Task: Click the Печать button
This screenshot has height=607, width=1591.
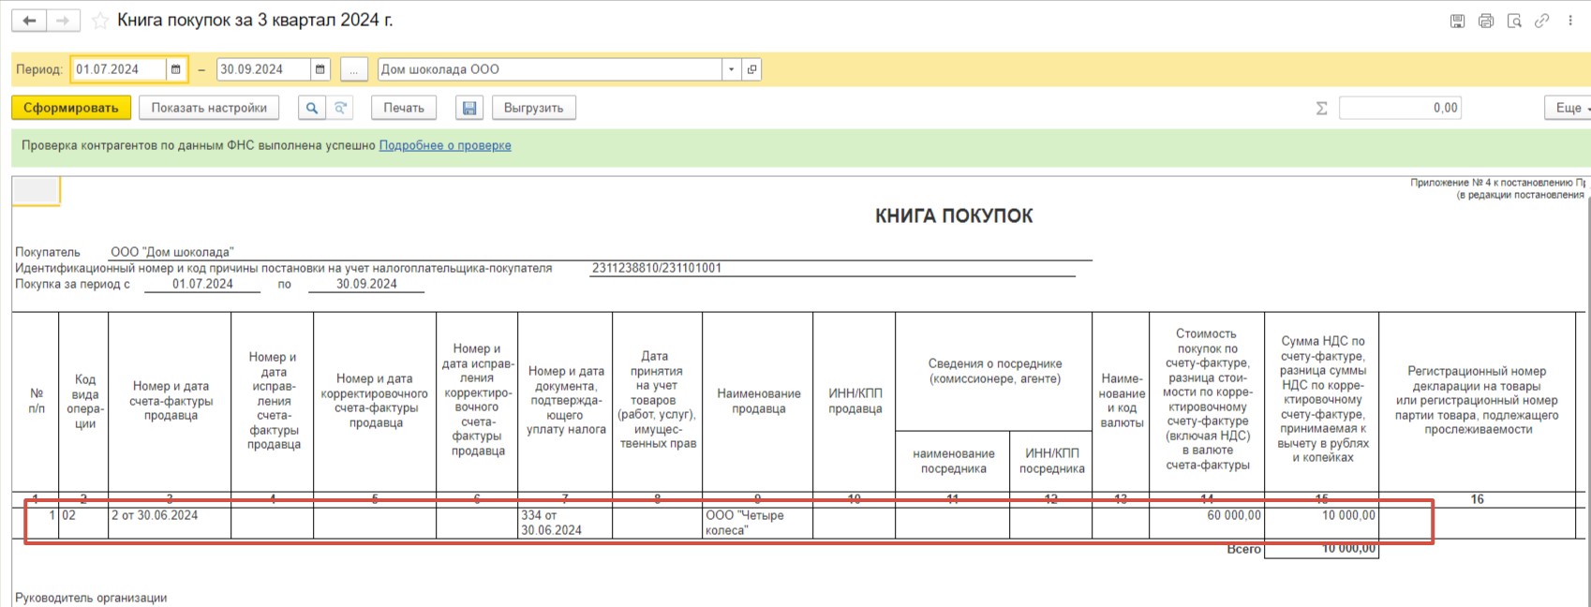Action: click(x=404, y=108)
